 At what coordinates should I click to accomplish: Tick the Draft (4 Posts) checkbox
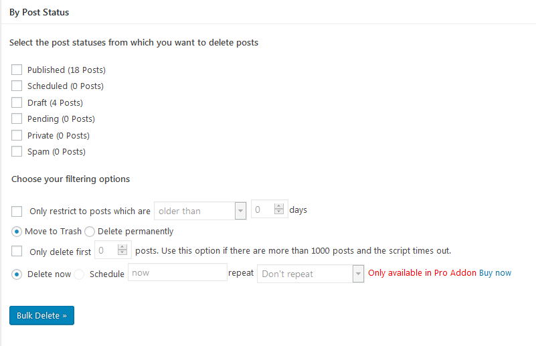(17, 102)
